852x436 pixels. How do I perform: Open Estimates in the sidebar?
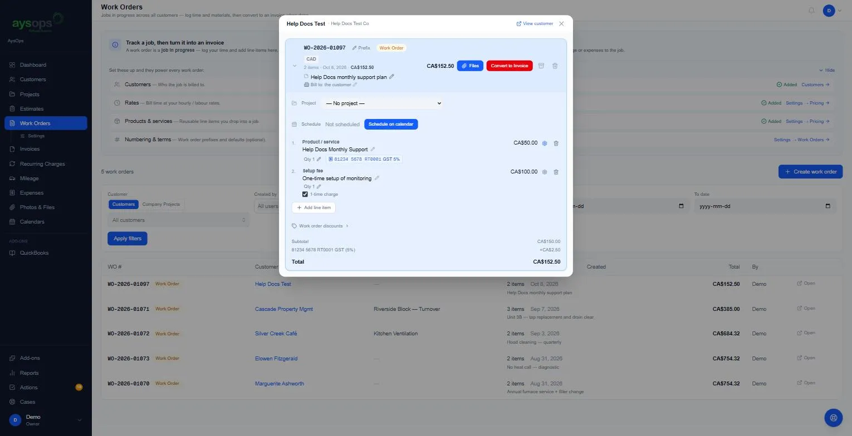point(46,108)
